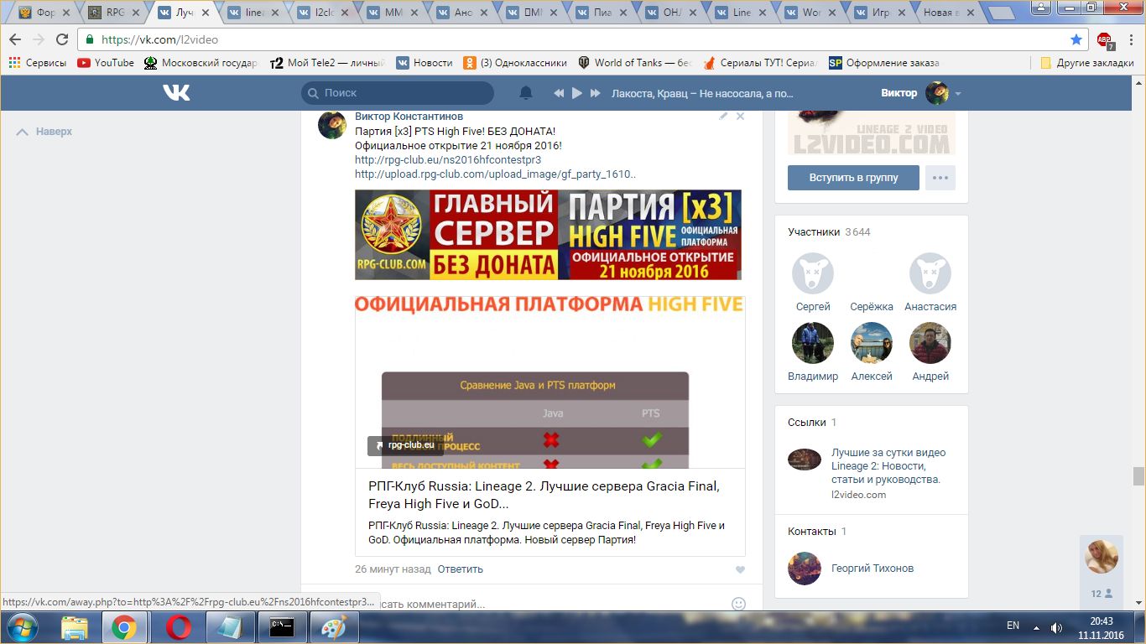The width and height of the screenshot is (1146, 644).
Task: Open the Московский государ... bookmark
Action: pyautogui.click(x=201, y=63)
